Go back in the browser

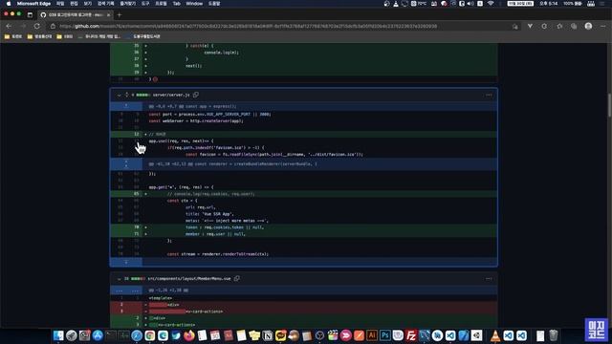[x=9, y=26]
